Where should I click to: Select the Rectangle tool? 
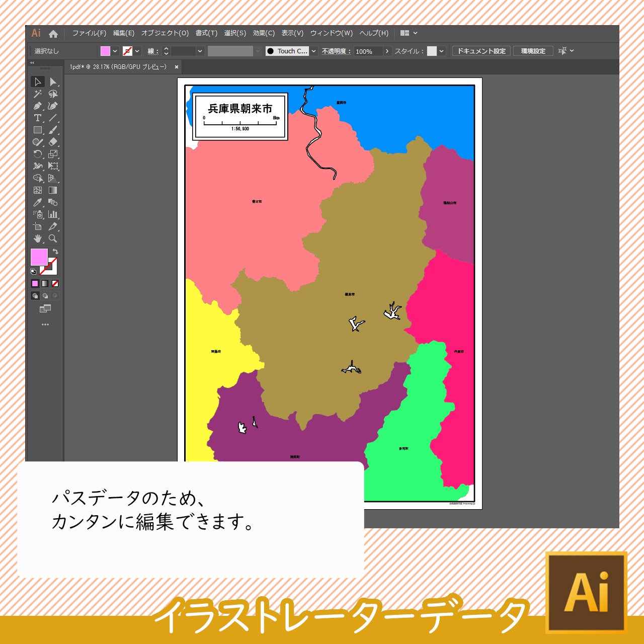38,130
